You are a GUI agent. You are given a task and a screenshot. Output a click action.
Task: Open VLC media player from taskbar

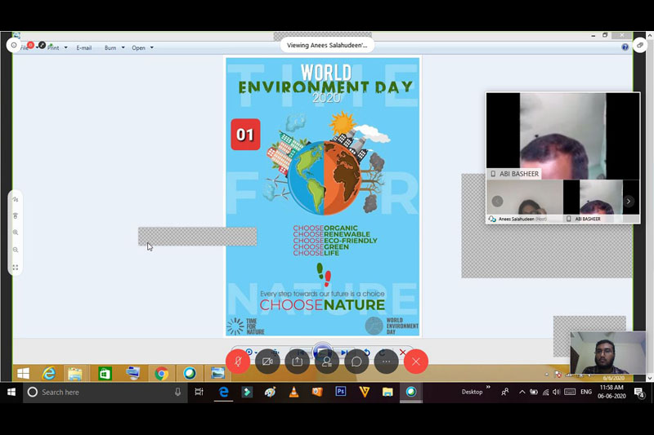coord(293,392)
